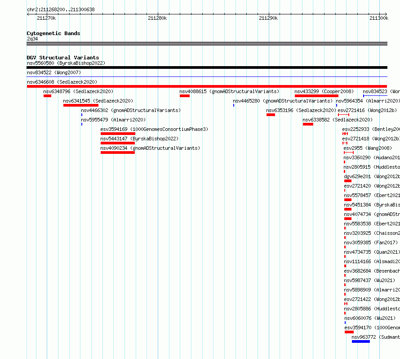Open nsv5898909 Almarri label

click(x=372, y=290)
